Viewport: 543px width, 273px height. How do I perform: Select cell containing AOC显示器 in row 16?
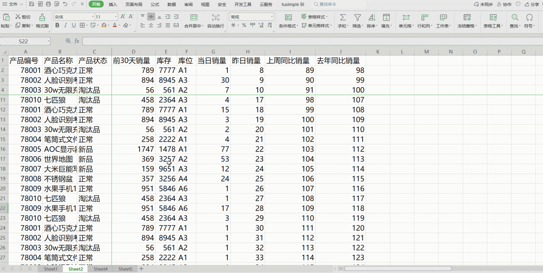pyautogui.click(x=60, y=149)
